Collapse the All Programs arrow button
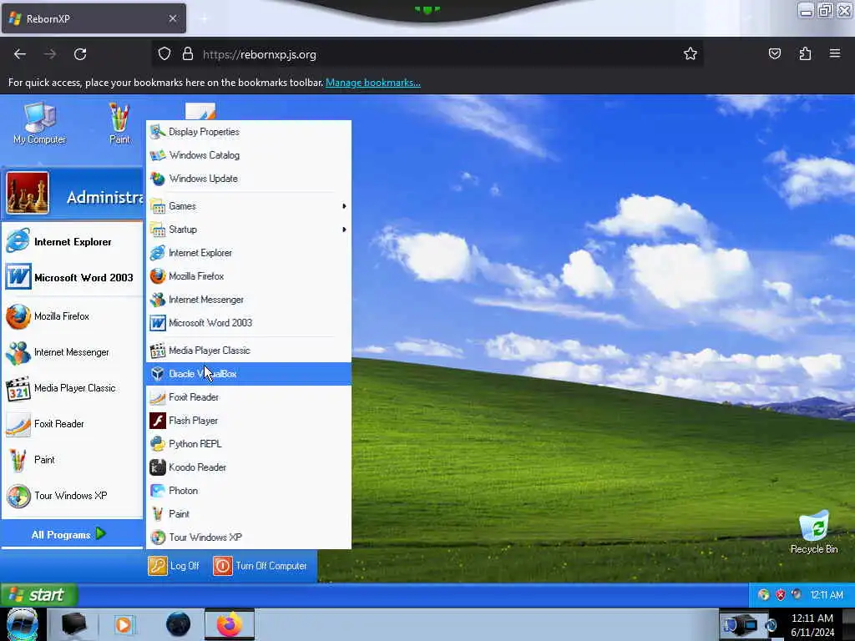Screen dimensions: 855x641 pos(101,534)
